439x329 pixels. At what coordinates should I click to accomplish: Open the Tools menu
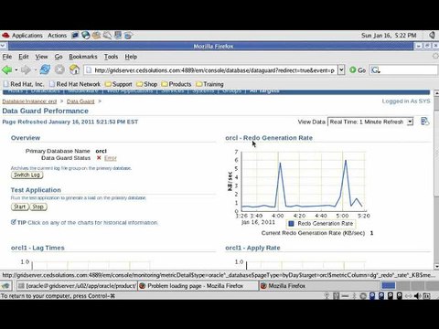tap(111, 57)
